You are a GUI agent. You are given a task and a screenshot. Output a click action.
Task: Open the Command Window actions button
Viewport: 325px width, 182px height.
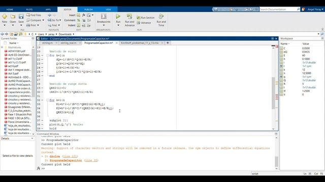pos(276,134)
